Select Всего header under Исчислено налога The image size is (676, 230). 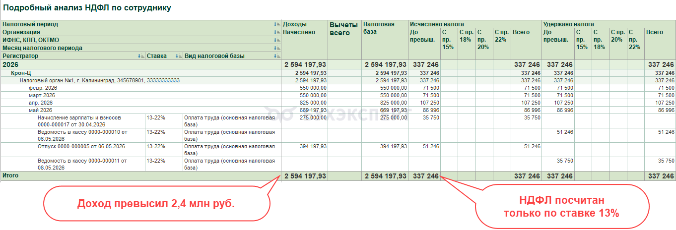click(x=521, y=32)
